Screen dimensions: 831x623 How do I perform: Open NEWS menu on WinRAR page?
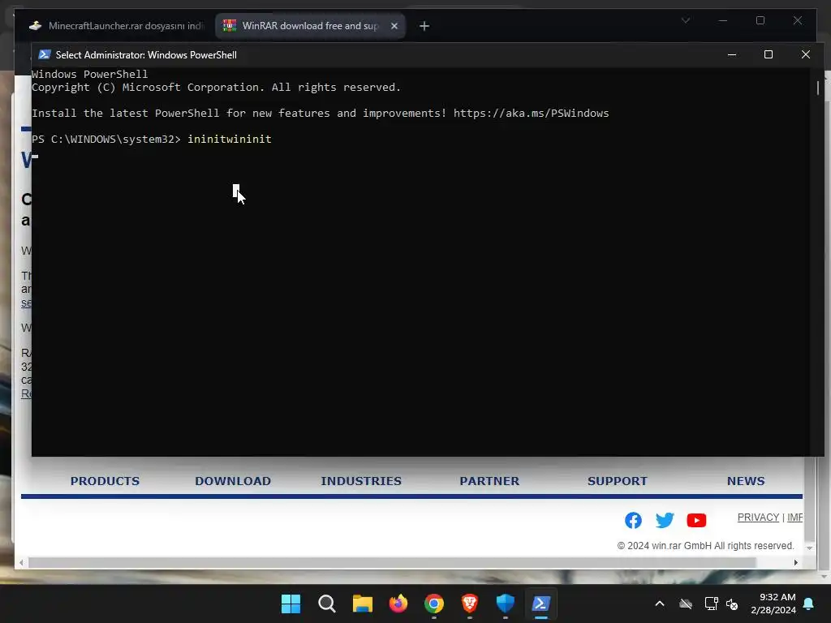tap(746, 481)
